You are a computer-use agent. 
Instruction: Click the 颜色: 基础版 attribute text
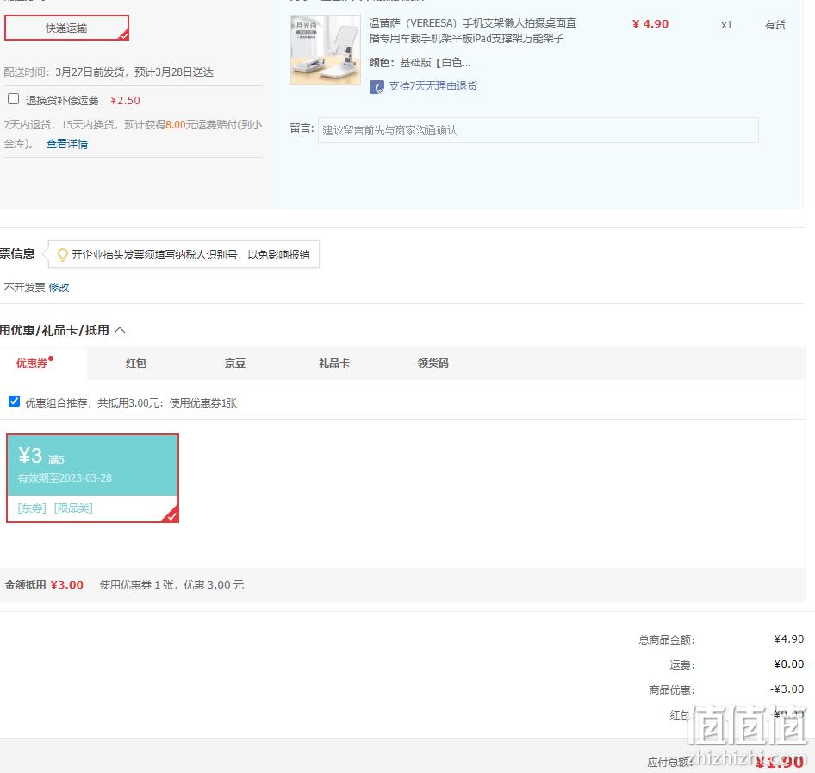coord(420,63)
